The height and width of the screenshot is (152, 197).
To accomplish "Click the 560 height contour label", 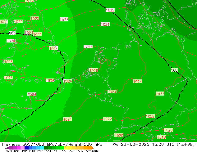I will click(174, 70).
